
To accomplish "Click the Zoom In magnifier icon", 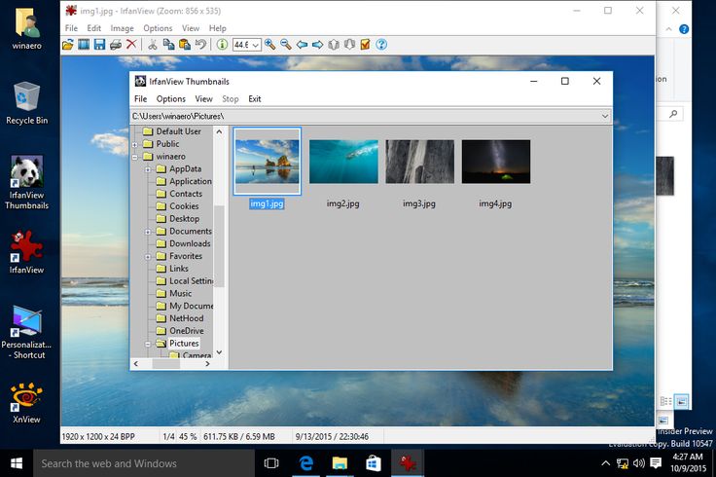I will (269, 45).
